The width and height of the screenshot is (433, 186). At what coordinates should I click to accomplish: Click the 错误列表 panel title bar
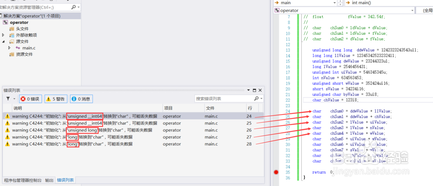pos(124,90)
